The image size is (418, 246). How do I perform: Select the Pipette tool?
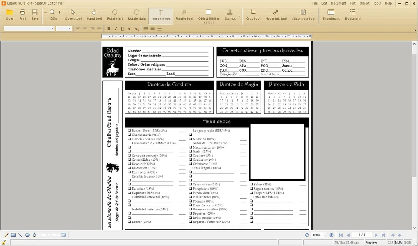pyautogui.click(x=184, y=15)
